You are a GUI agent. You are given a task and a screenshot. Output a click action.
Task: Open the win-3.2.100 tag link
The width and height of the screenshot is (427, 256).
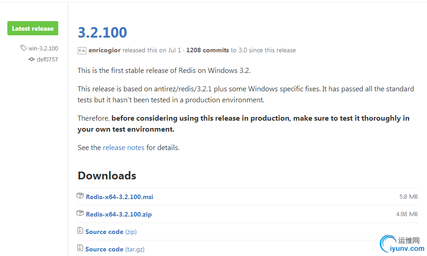pos(43,49)
